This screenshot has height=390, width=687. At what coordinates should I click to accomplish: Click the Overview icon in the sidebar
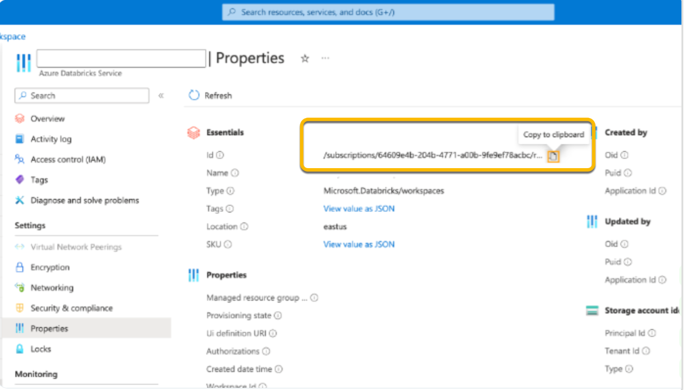tap(19, 119)
